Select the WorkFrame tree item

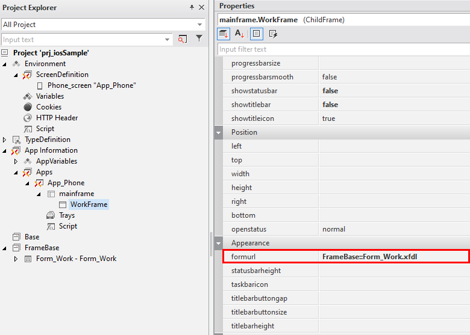point(89,204)
